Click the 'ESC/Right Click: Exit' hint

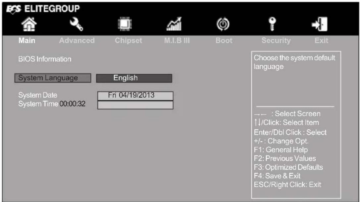pos(287,185)
